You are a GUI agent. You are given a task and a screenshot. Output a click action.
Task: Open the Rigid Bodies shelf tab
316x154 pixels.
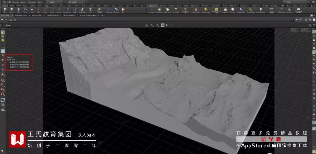pos(196,6)
